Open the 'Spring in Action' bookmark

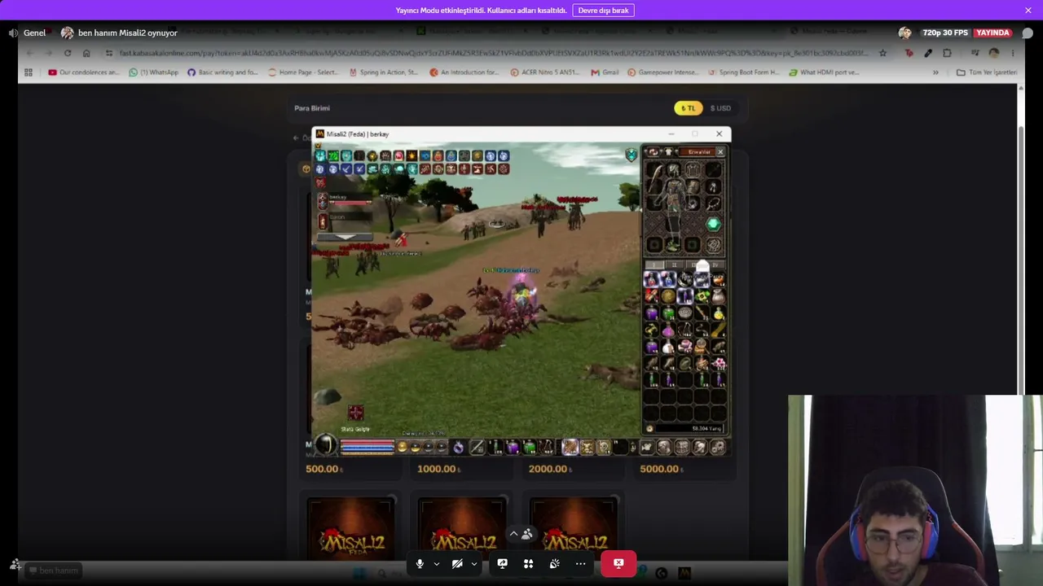pos(383,72)
